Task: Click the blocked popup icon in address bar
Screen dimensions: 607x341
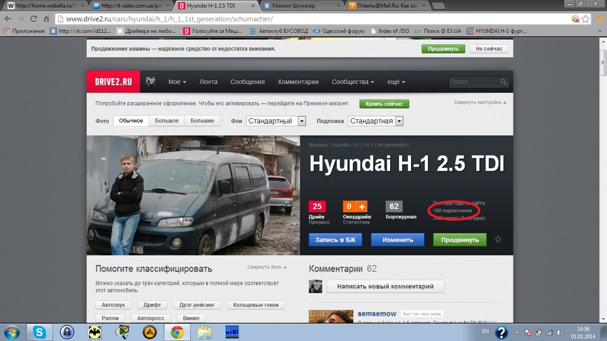Action: [575, 19]
